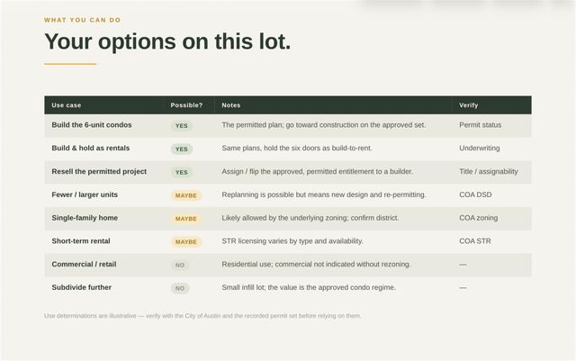Click the illustrative determinations footnote text

tap(202, 316)
